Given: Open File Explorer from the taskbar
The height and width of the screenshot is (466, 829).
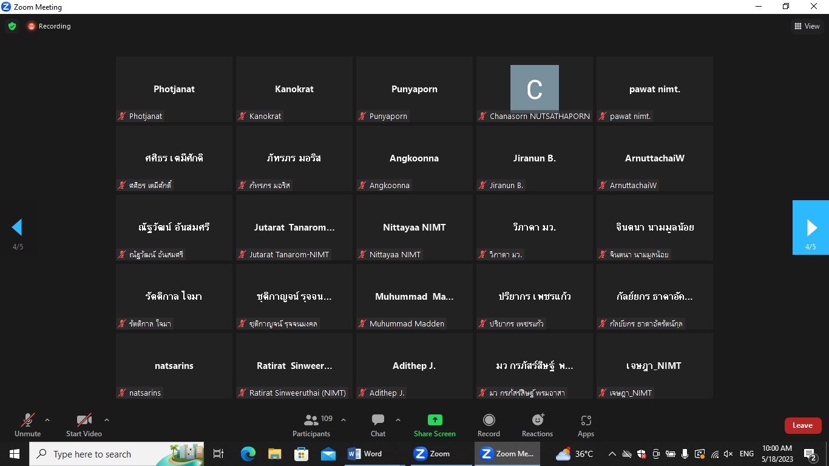Looking at the screenshot, I should point(275,454).
